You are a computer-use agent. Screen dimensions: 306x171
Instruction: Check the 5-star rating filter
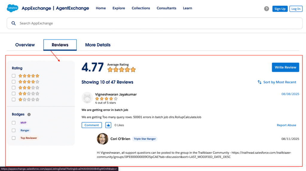tap(13, 76)
